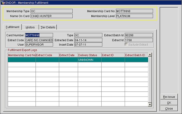
Task: Click the ENDOR application icon in title bar
Action: [3, 2]
